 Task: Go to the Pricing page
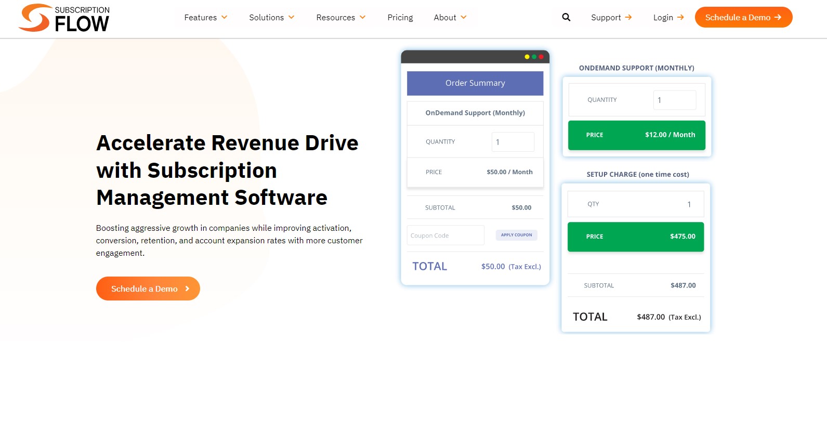(400, 17)
